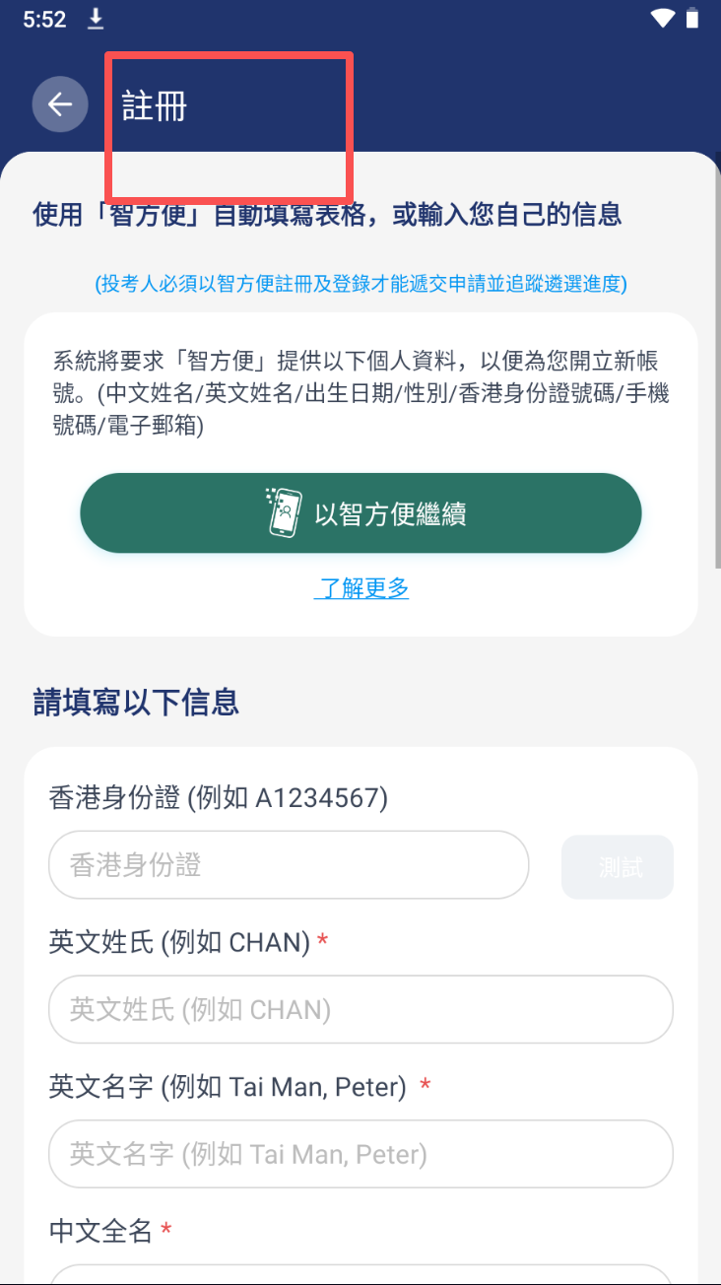Tap the 香港身份證 (例如 A1234567) label
The width and height of the screenshot is (721, 1285).
click(x=219, y=797)
